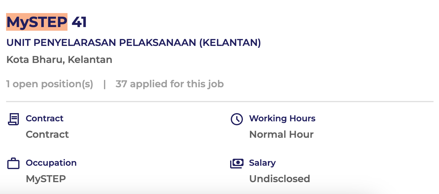This screenshot has height=194, width=439.
Task: Click the number 41 in job title
Action: coord(79,22)
